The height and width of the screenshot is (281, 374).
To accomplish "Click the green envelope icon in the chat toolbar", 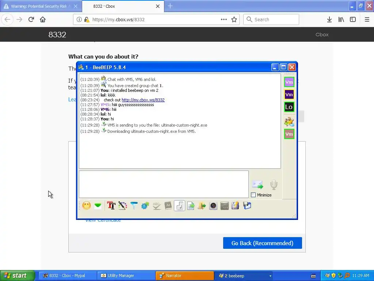I will 98,206.
